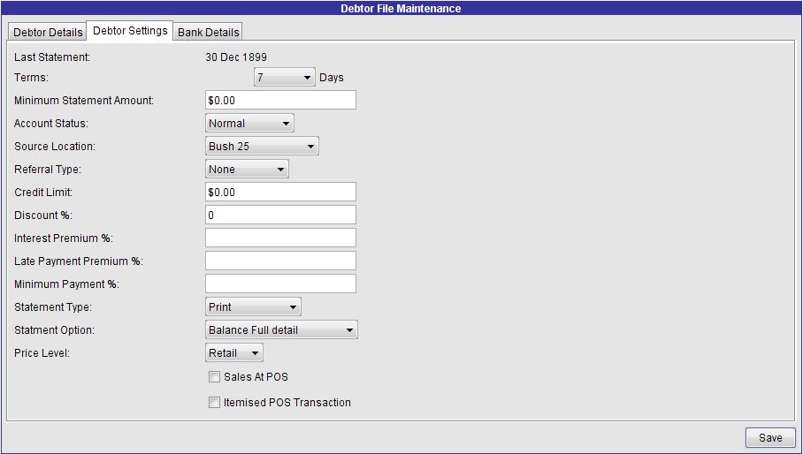
Task: Expand the Source Location dropdown
Action: click(262, 147)
